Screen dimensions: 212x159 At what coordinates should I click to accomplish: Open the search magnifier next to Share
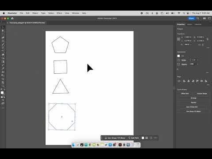click(x=198, y=18)
